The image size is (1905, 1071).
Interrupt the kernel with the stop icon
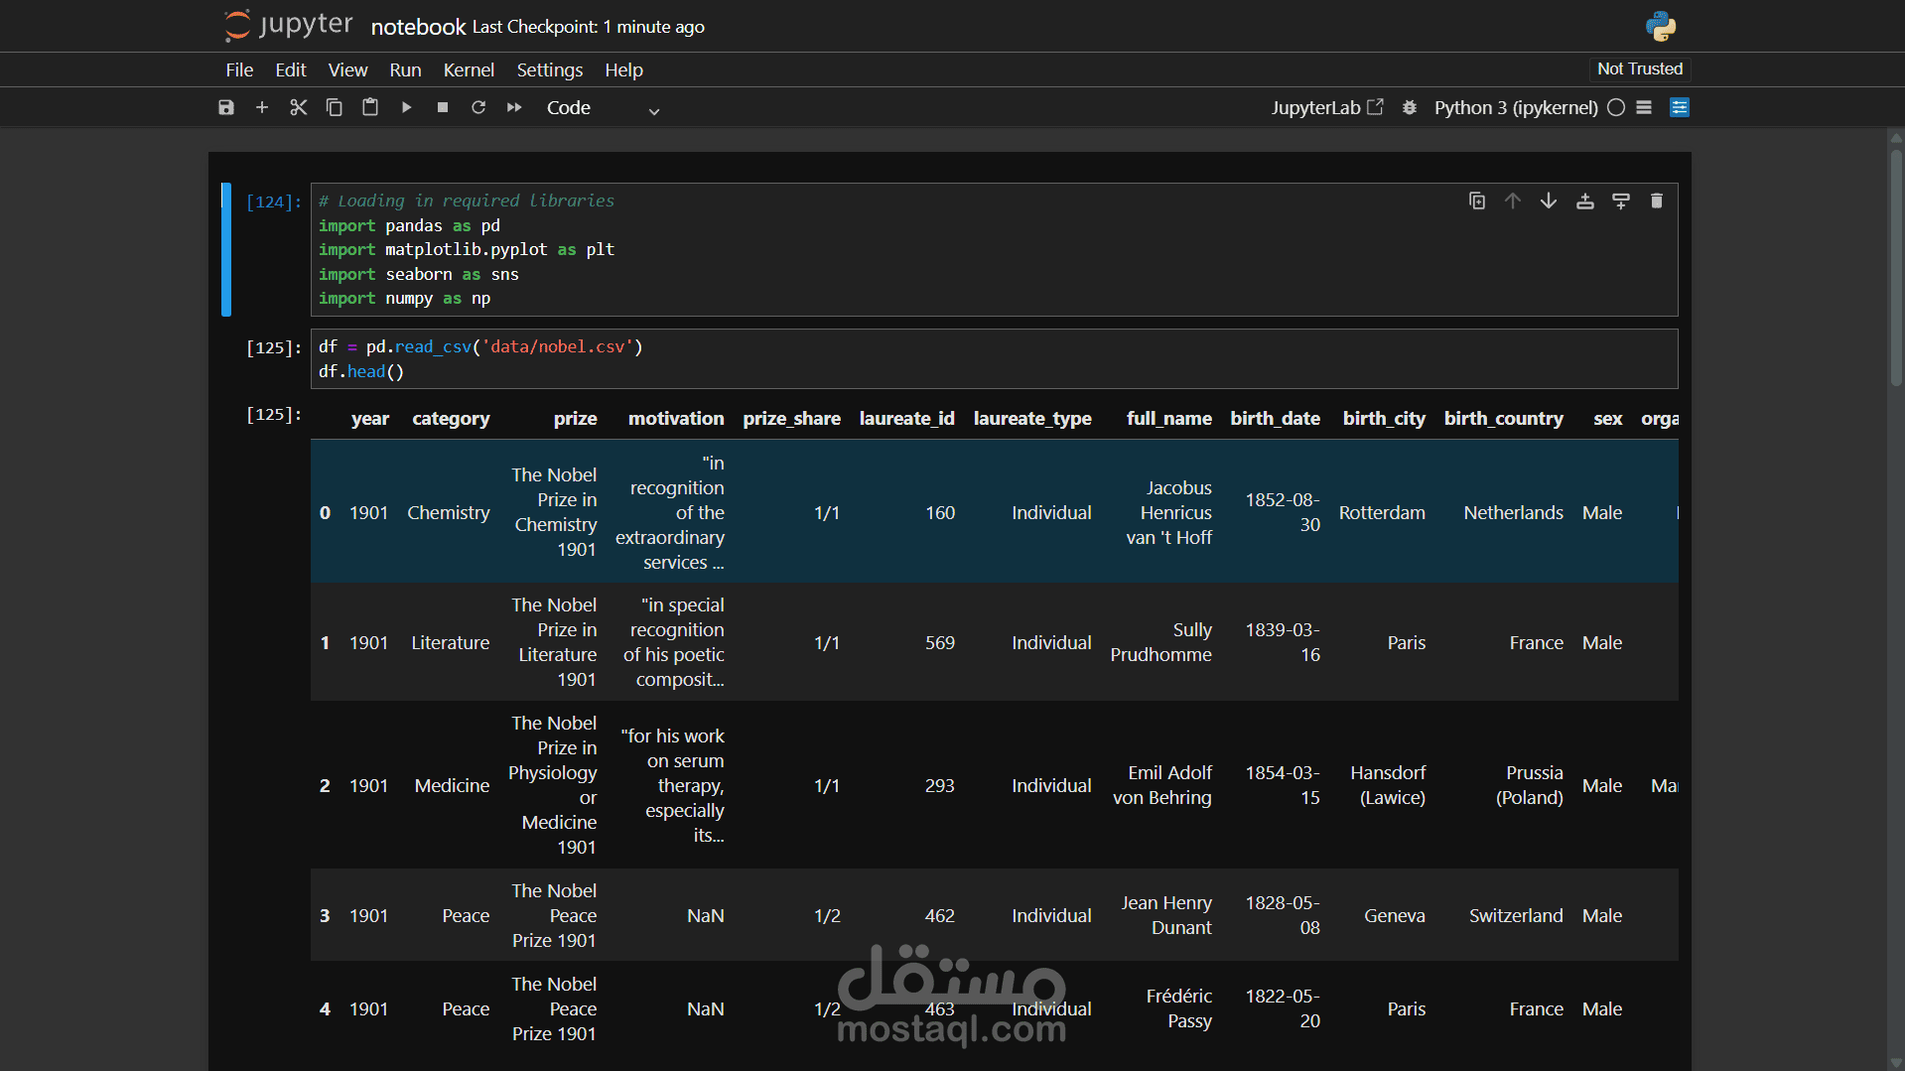pos(443,107)
